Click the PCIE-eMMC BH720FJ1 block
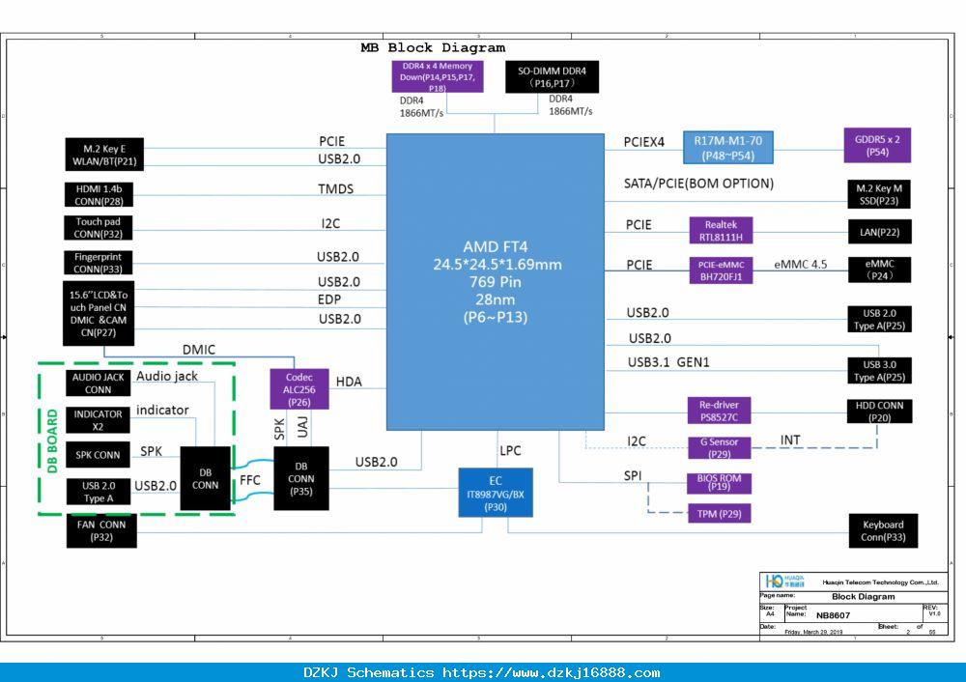Image resolution: width=966 pixels, height=682 pixels. point(721,270)
